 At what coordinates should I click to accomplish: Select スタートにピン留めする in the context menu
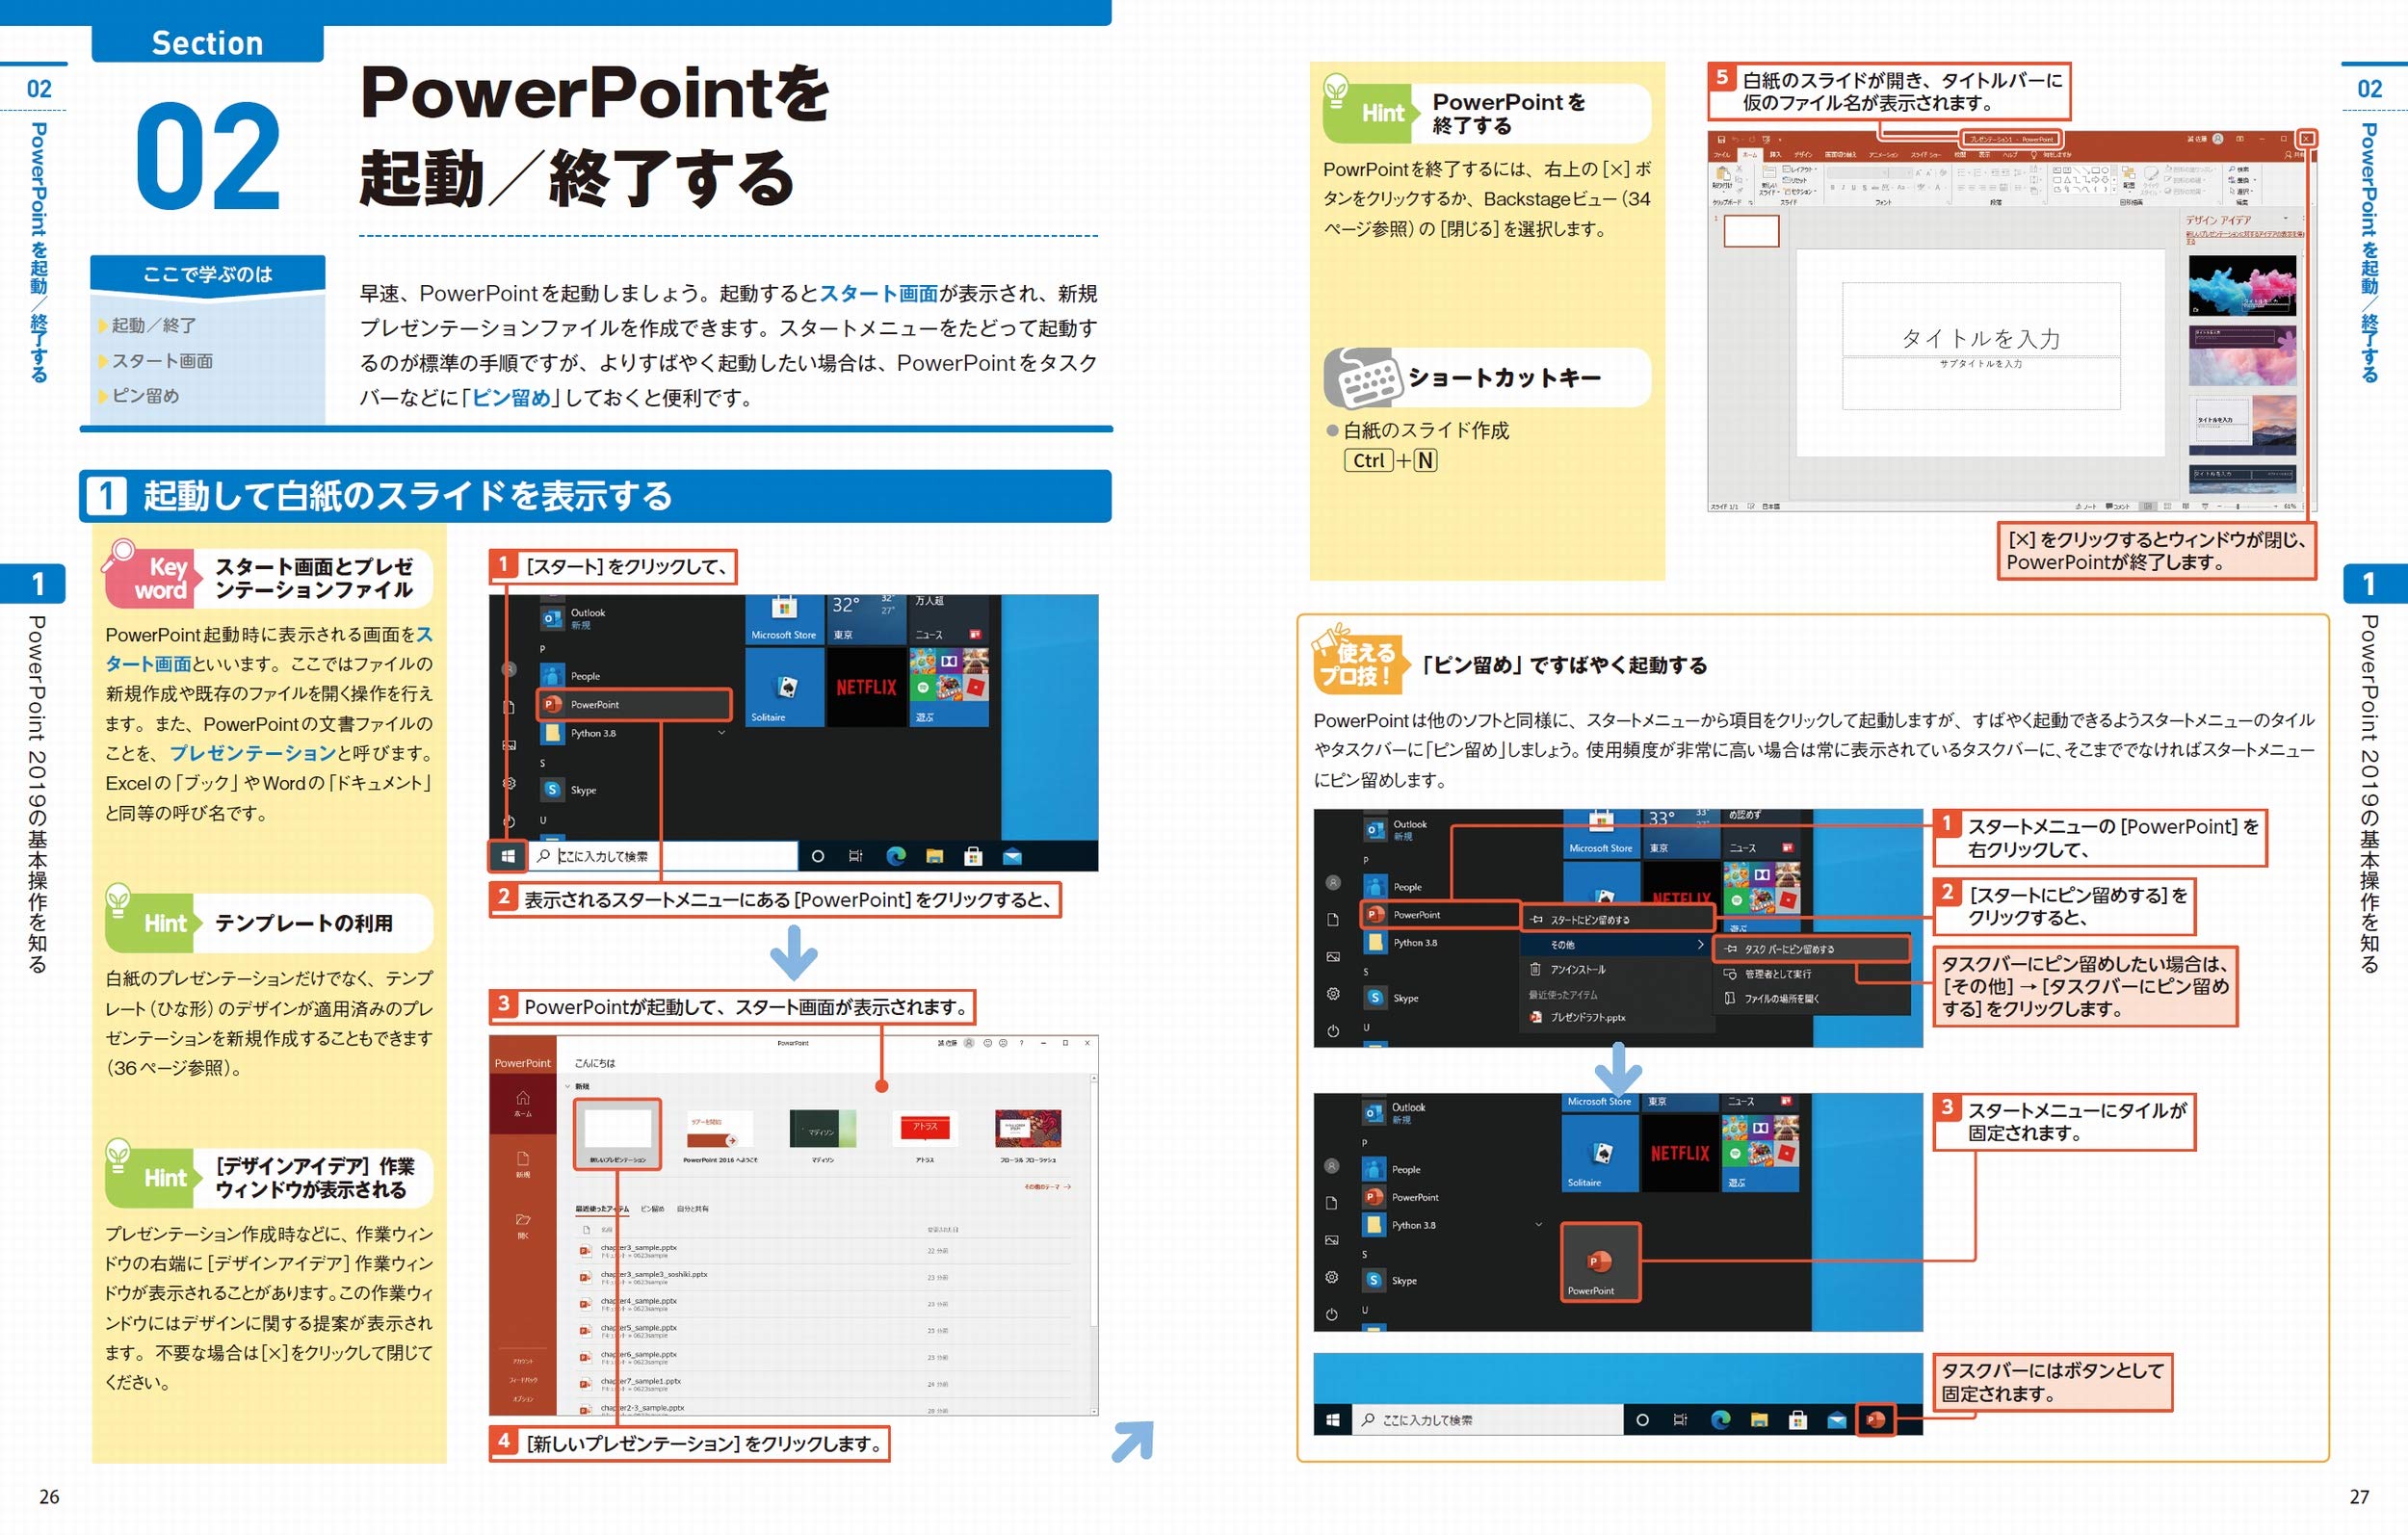(x=1589, y=920)
